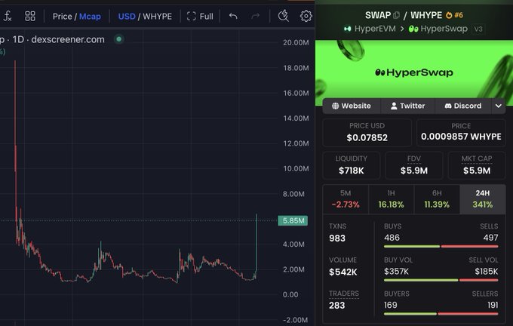Select USD denomination for chart
Image resolution: width=513 pixels, height=326 pixels.
(127, 17)
